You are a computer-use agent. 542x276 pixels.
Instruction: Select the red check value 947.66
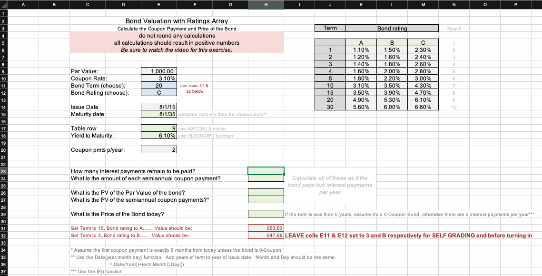tap(266, 235)
